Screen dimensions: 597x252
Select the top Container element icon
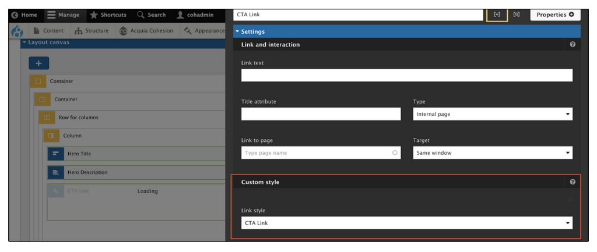pyautogui.click(x=38, y=81)
